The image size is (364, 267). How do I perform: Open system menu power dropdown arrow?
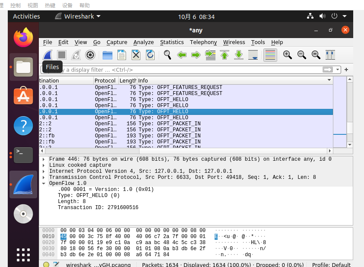[345, 16]
